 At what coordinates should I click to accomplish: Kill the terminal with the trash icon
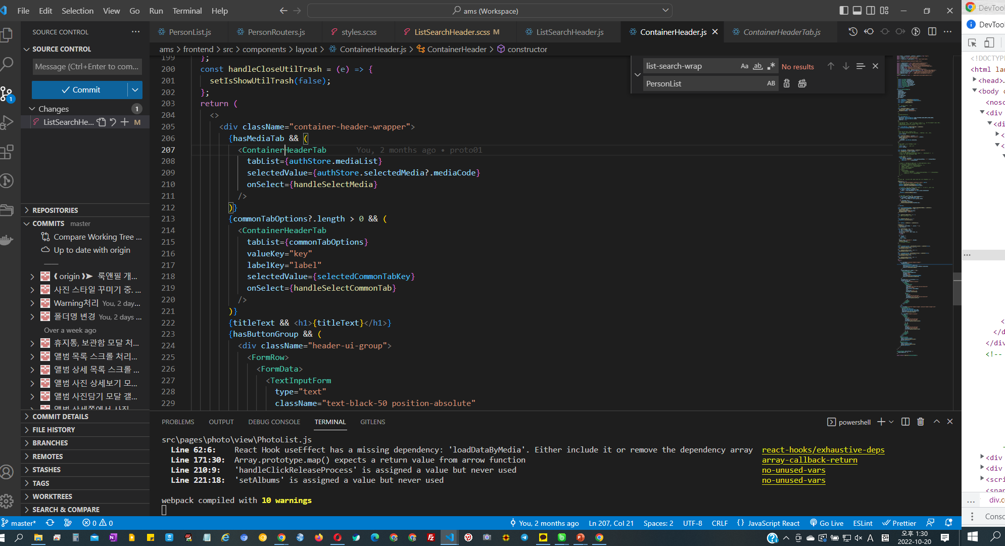pos(921,422)
